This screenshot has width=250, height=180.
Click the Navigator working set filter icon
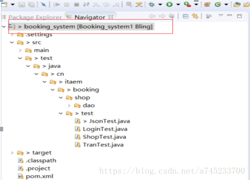[209, 16]
